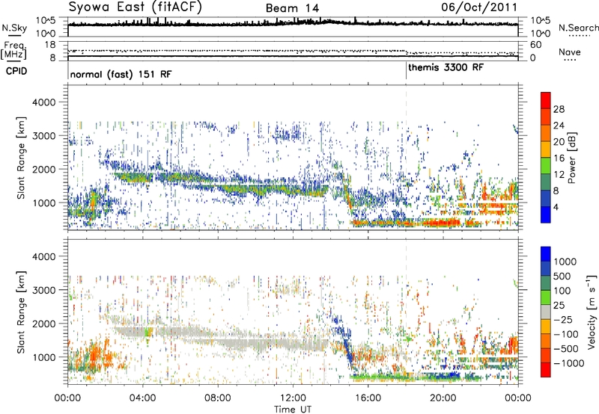Click the '28' label on the power colorbar
599x414 pixels.
point(559,109)
